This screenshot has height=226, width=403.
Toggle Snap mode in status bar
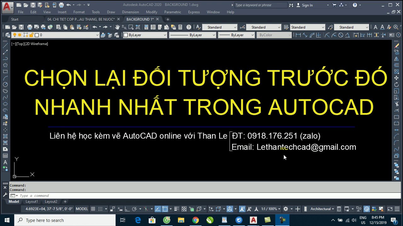point(100,209)
